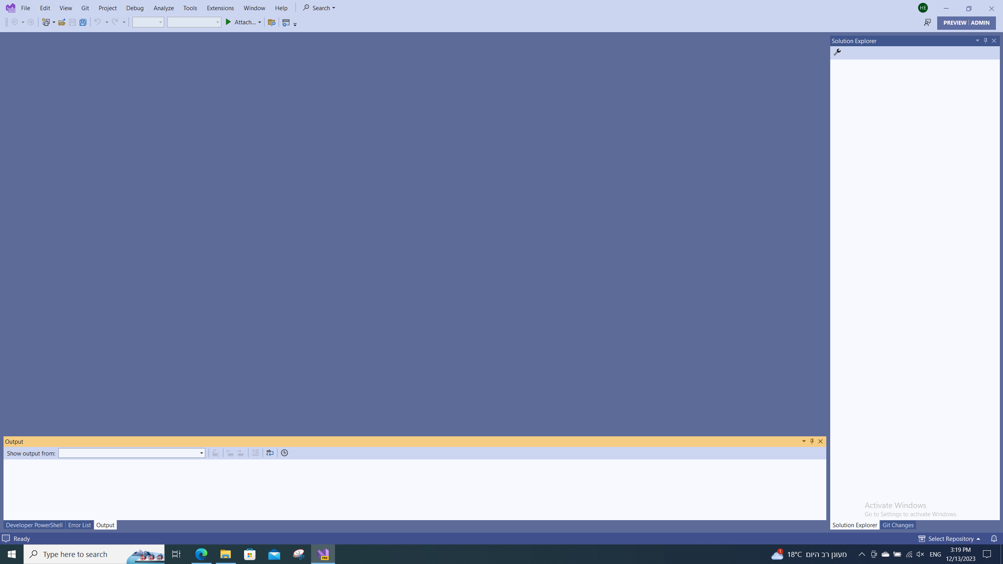Click the PREVIEW badge button

tap(954, 23)
